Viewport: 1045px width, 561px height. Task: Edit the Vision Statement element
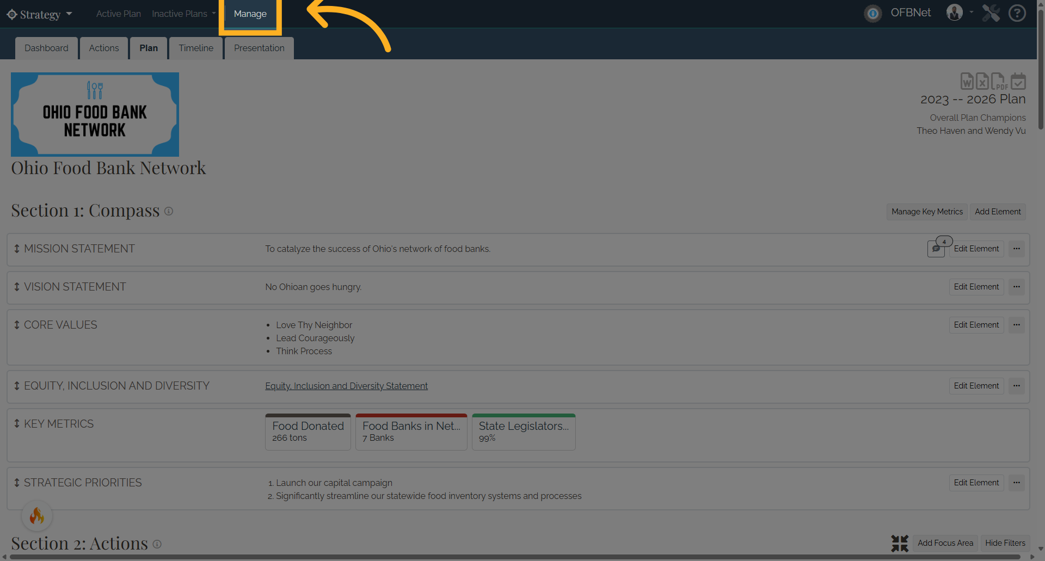coord(976,287)
